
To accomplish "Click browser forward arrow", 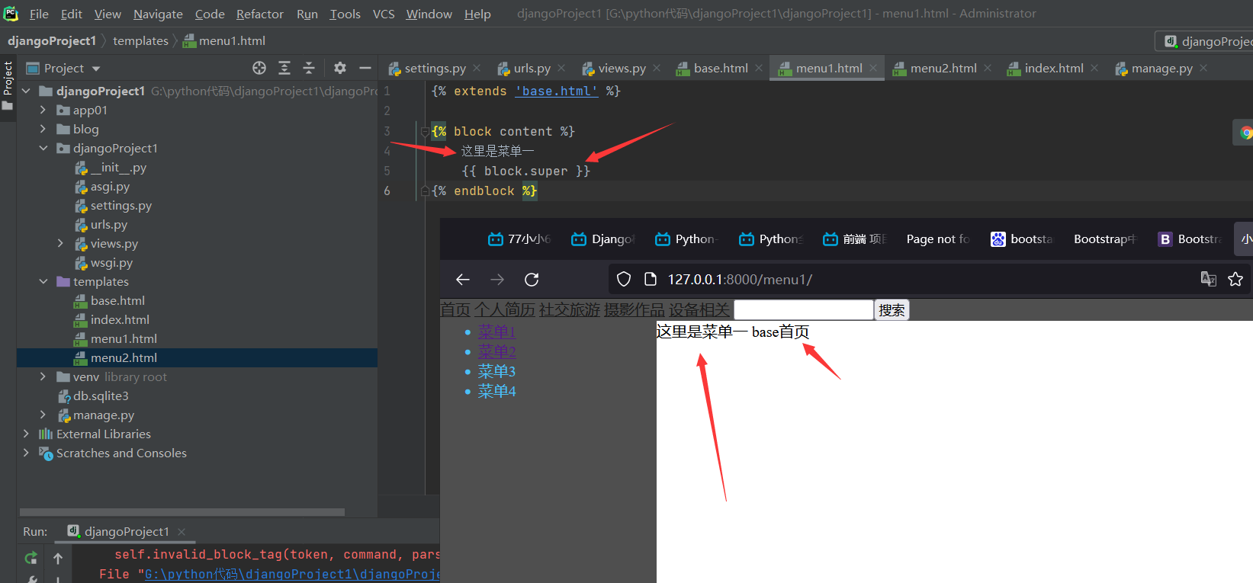I will (497, 280).
